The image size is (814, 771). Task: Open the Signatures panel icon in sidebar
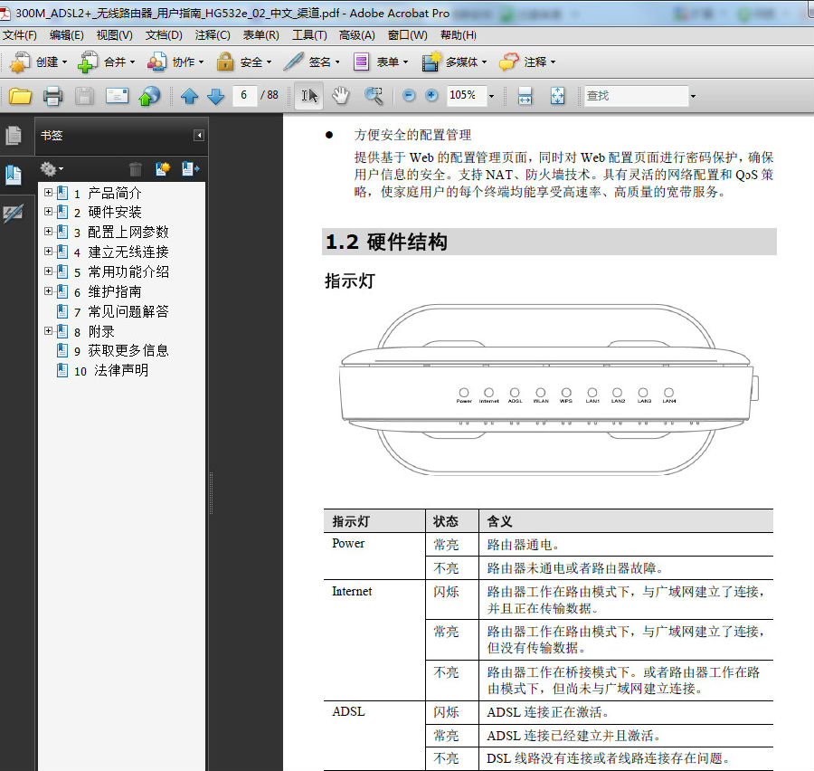[x=13, y=213]
